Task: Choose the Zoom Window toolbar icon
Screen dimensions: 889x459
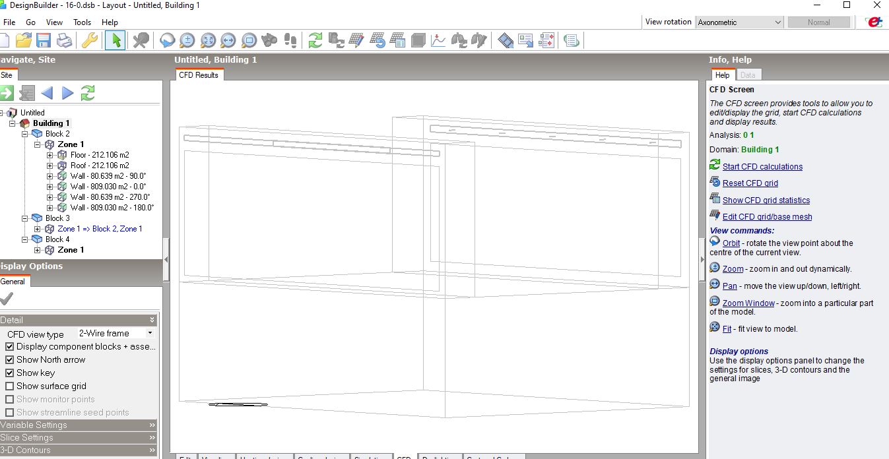Action: [249, 40]
